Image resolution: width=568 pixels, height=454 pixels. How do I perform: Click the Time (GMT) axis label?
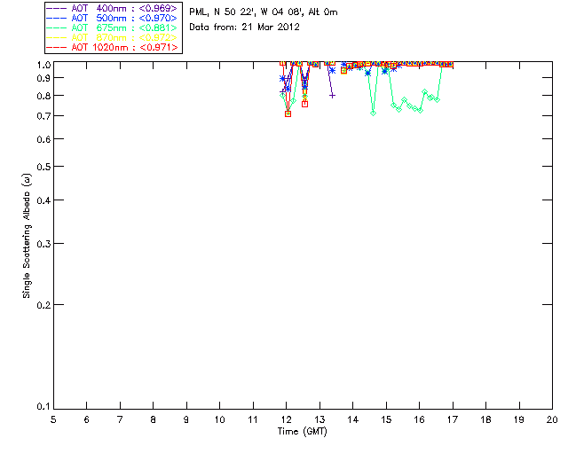pos(303,432)
